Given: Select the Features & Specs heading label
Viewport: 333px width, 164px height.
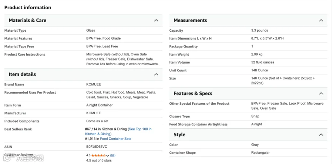Looking at the screenshot, I should 193,94.
